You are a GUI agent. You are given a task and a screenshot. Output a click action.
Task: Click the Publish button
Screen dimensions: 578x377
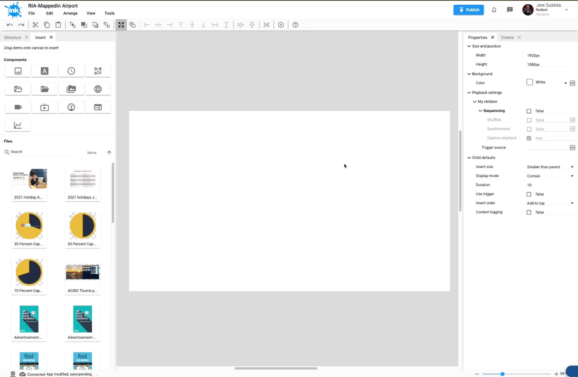[x=468, y=10]
